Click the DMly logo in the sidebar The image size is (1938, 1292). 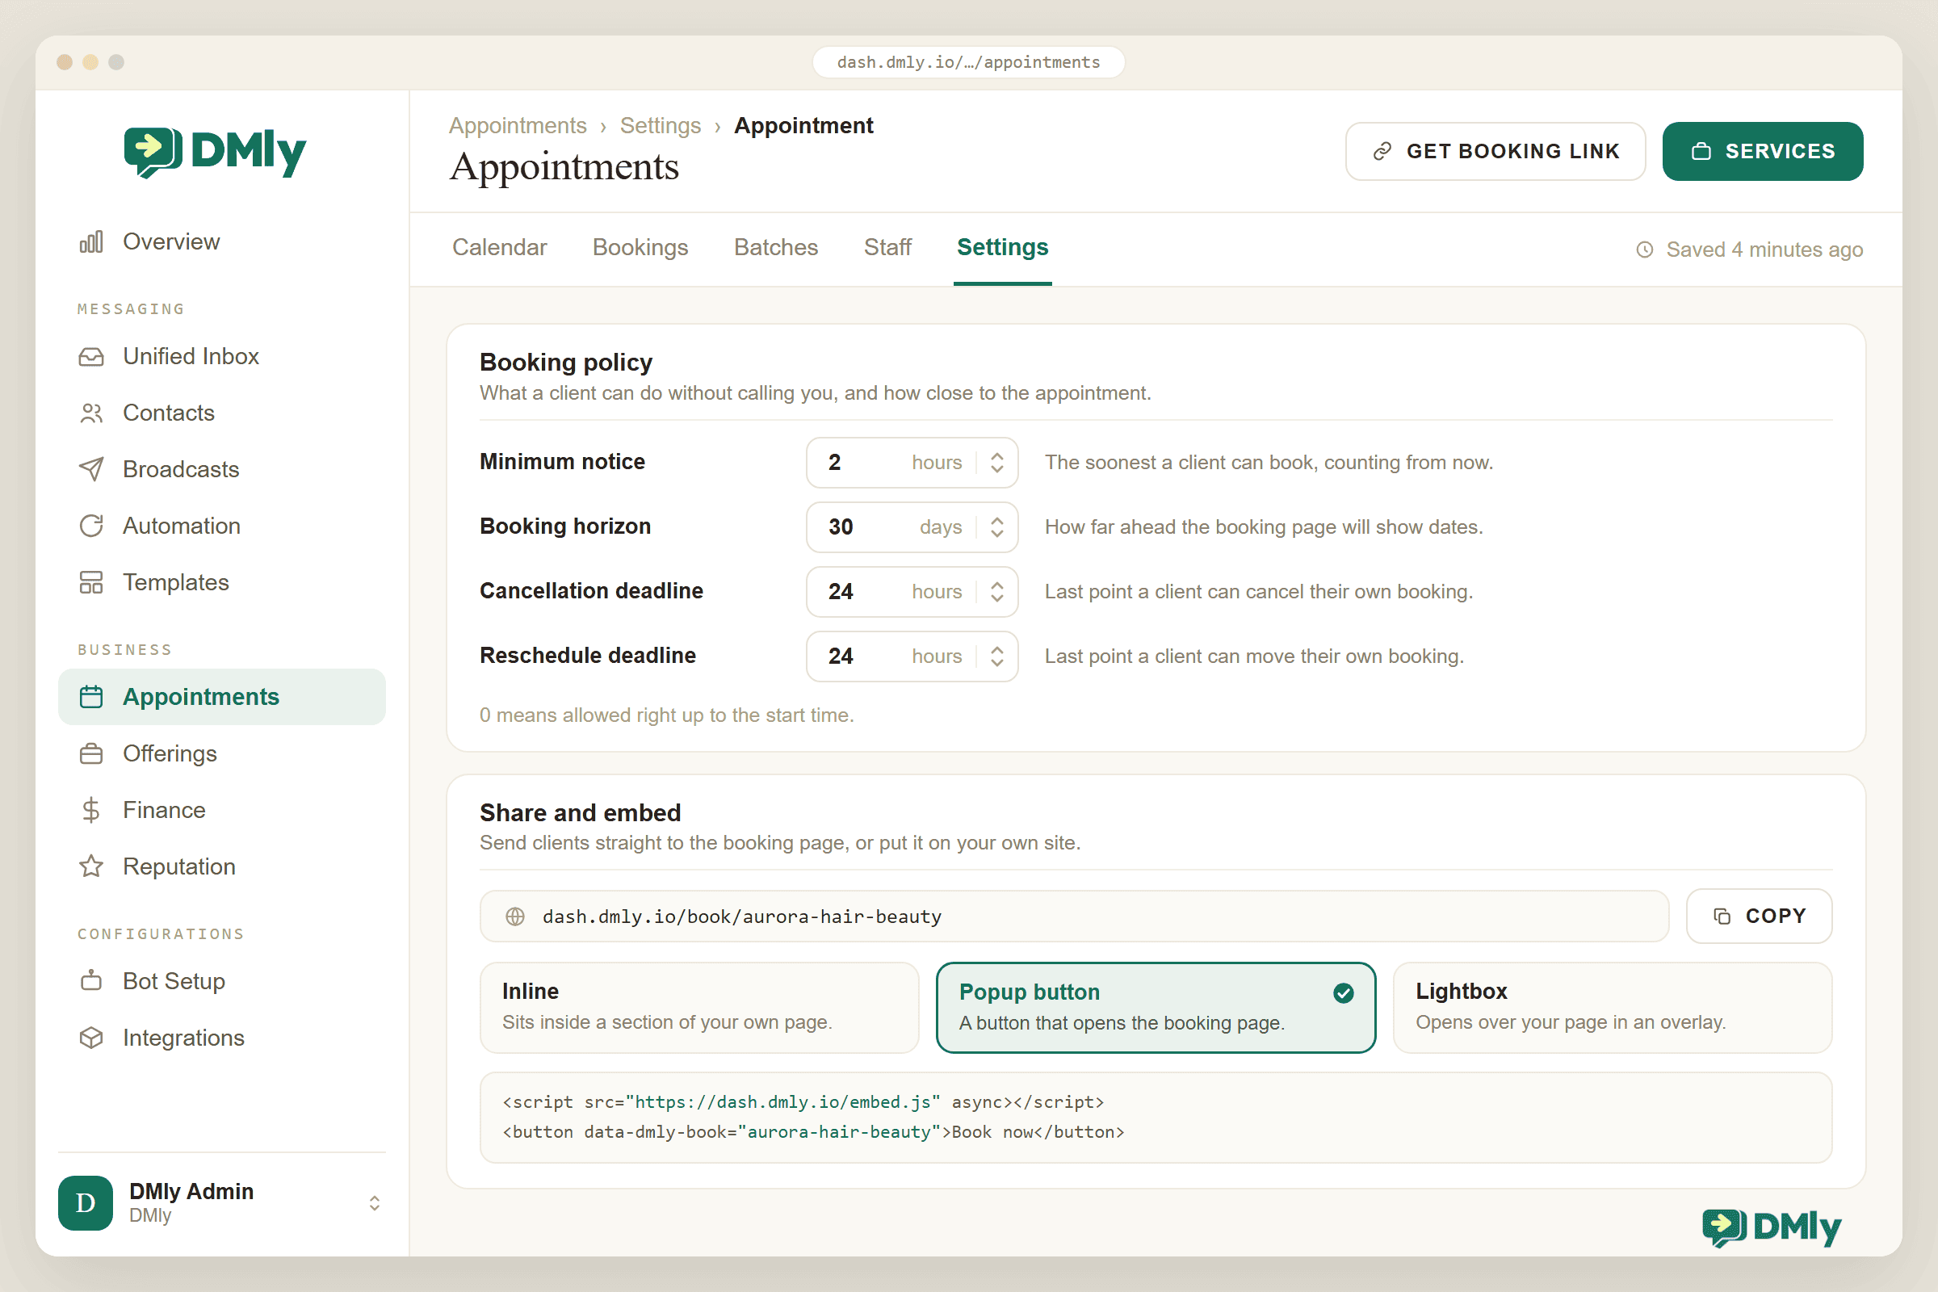[x=215, y=153]
